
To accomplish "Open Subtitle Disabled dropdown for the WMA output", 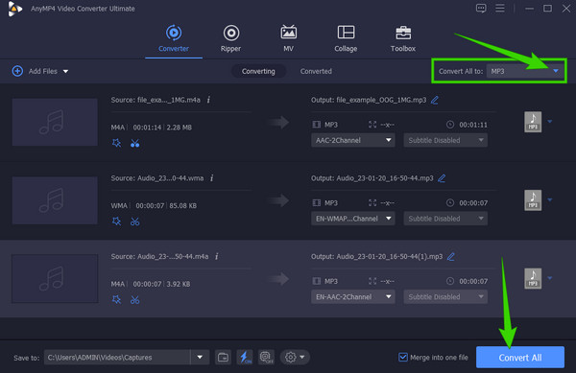I will click(x=445, y=219).
